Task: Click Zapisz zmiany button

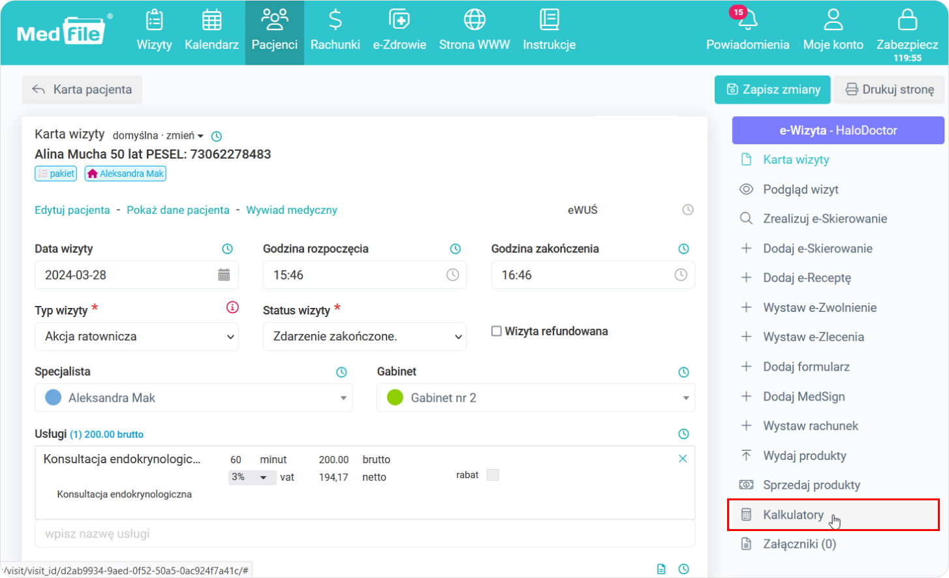Action: pyautogui.click(x=773, y=89)
